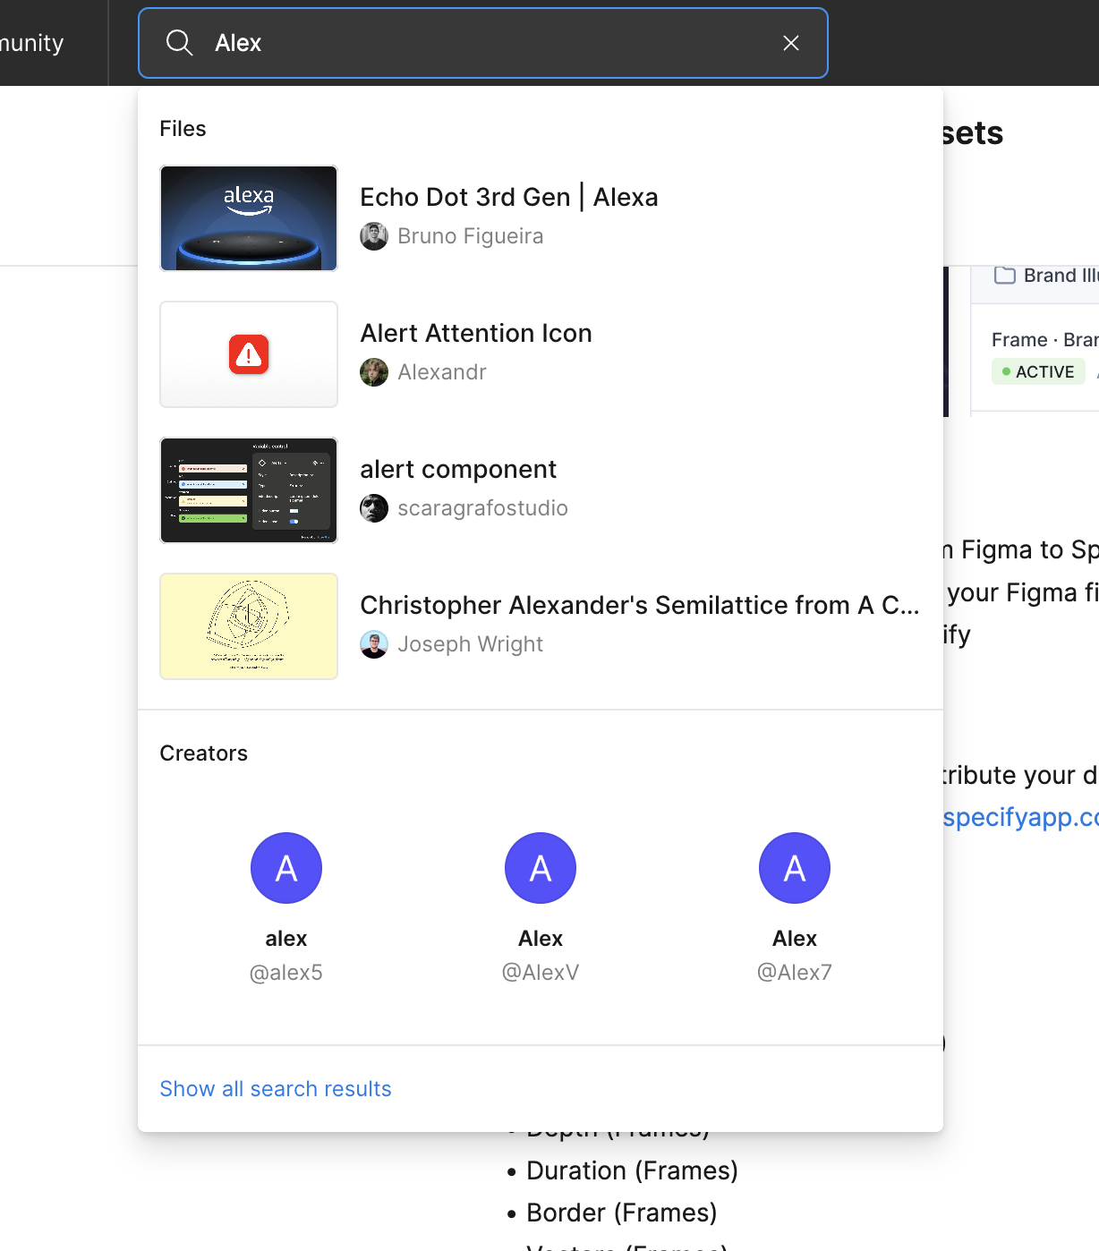Screen dimensions: 1099x1251
Task: Clear the search field with X
Action: pyautogui.click(x=790, y=43)
